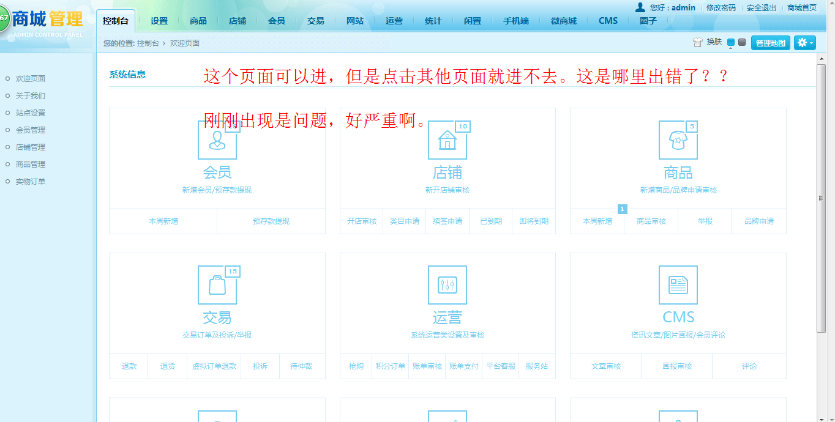Screen dimensions: 835x422
Task: Open the 圈子 tab
Action: (x=648, y=21)
